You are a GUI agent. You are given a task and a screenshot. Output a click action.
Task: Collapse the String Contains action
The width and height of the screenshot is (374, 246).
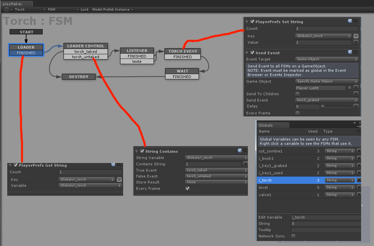click(137, 151)
